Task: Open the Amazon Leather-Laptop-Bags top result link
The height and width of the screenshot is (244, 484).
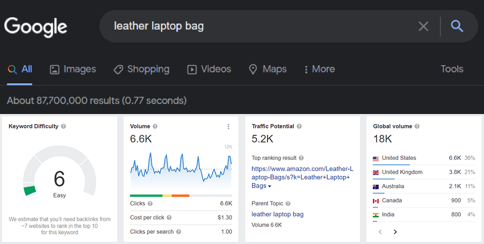Action: [x=302, y=177]
